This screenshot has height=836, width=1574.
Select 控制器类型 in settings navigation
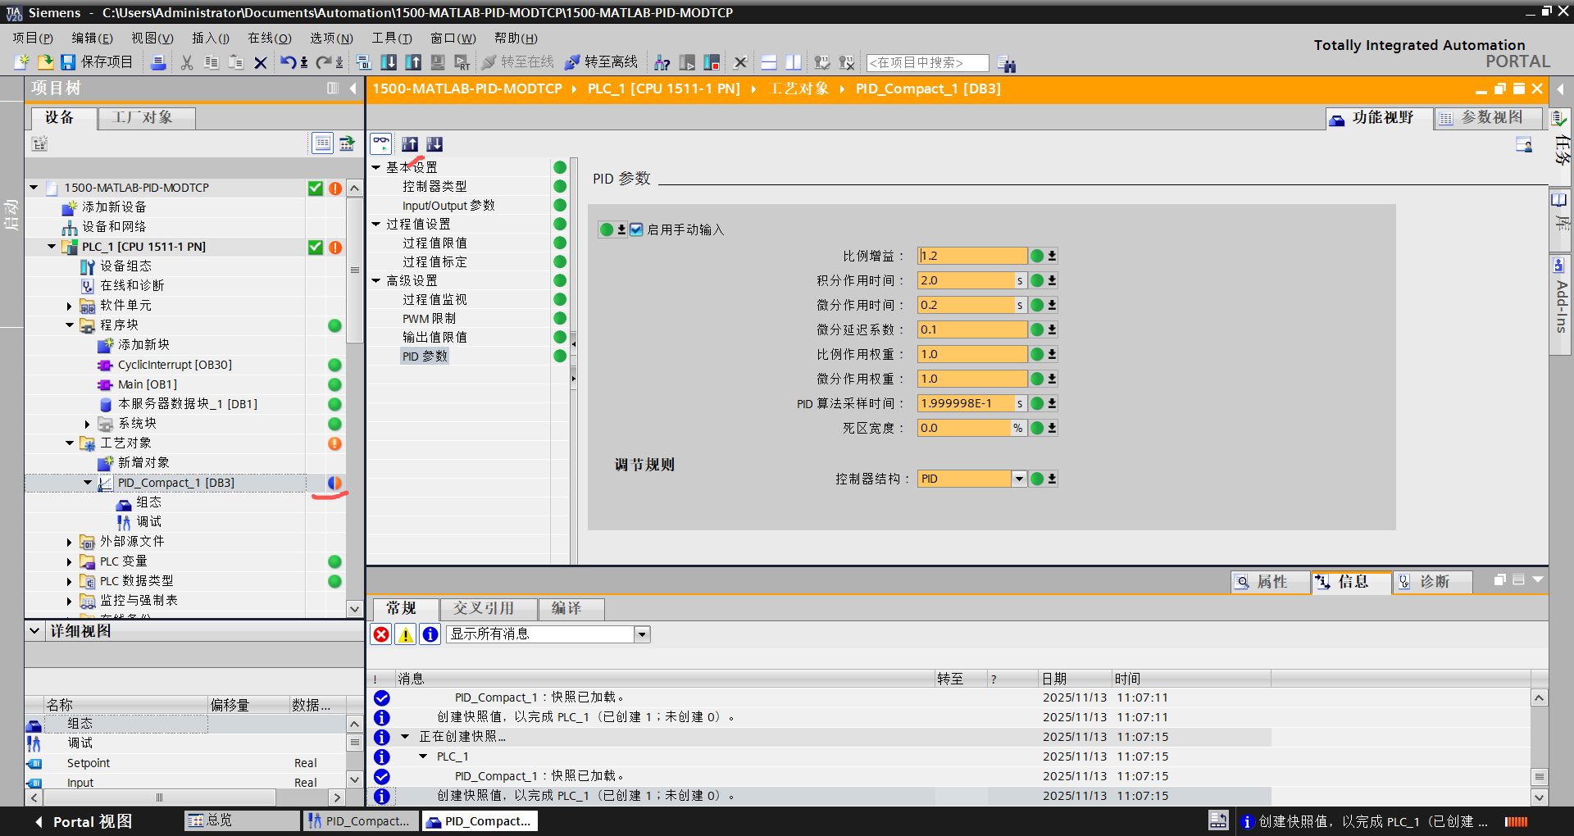[x=434, y=187]
